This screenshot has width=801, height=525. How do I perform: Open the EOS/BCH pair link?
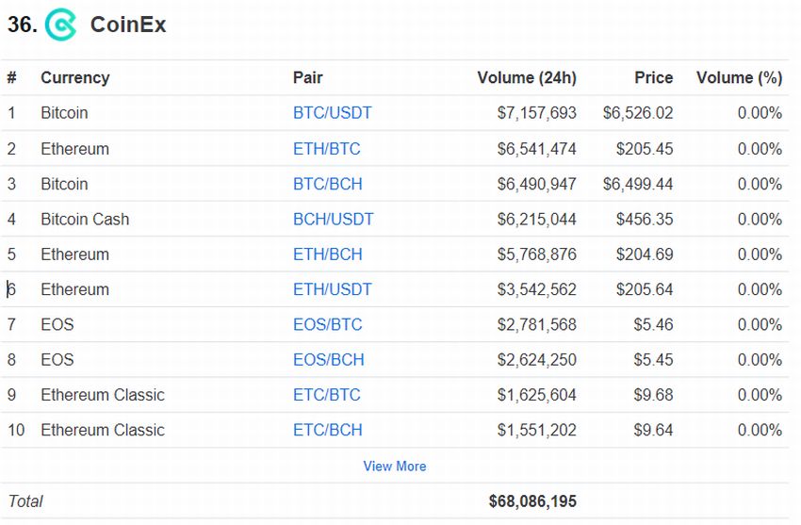point(329,360)
